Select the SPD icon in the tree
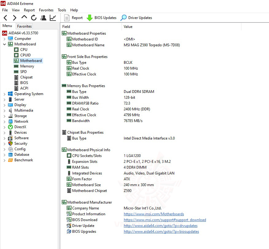 pos(16,72)
